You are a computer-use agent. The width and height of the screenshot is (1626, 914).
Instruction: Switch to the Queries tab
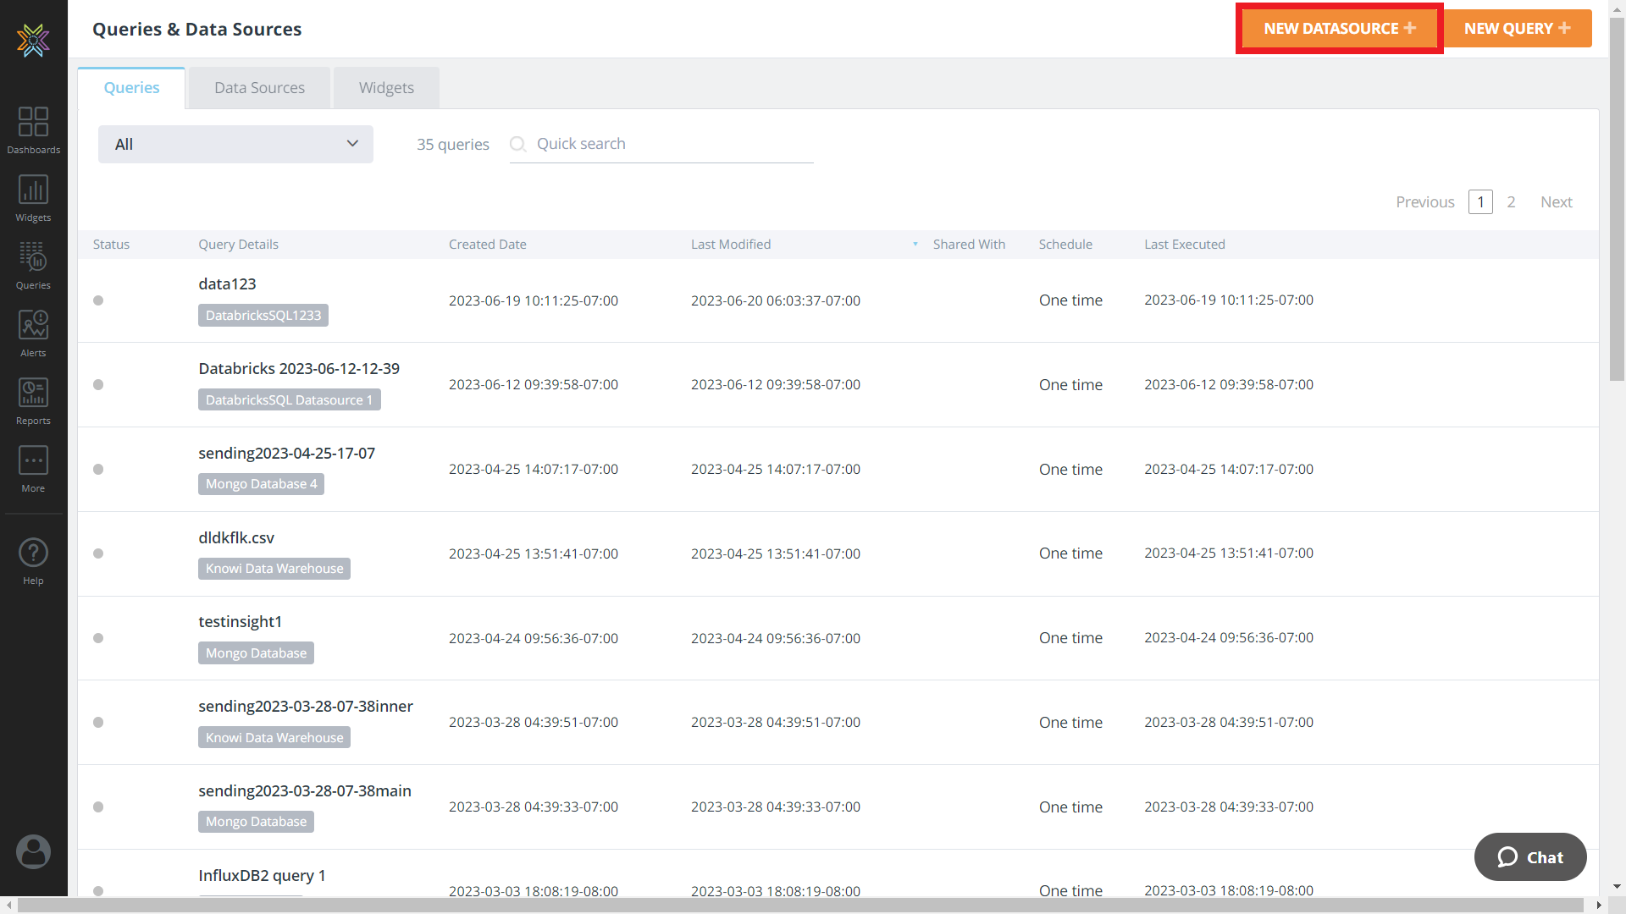pyautogui.click(x=131, y=88)
